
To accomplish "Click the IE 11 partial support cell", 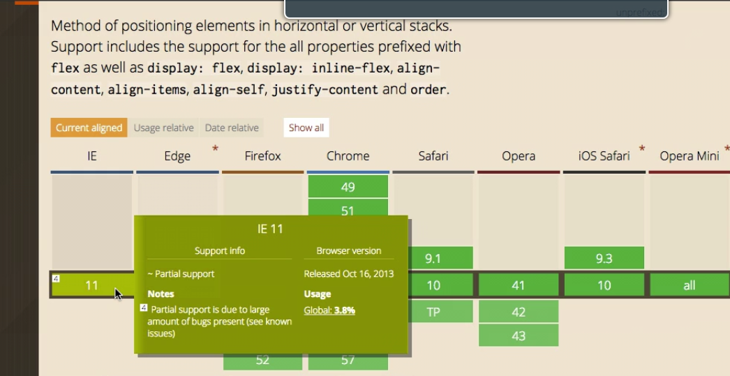I will [x=91, y=285].
